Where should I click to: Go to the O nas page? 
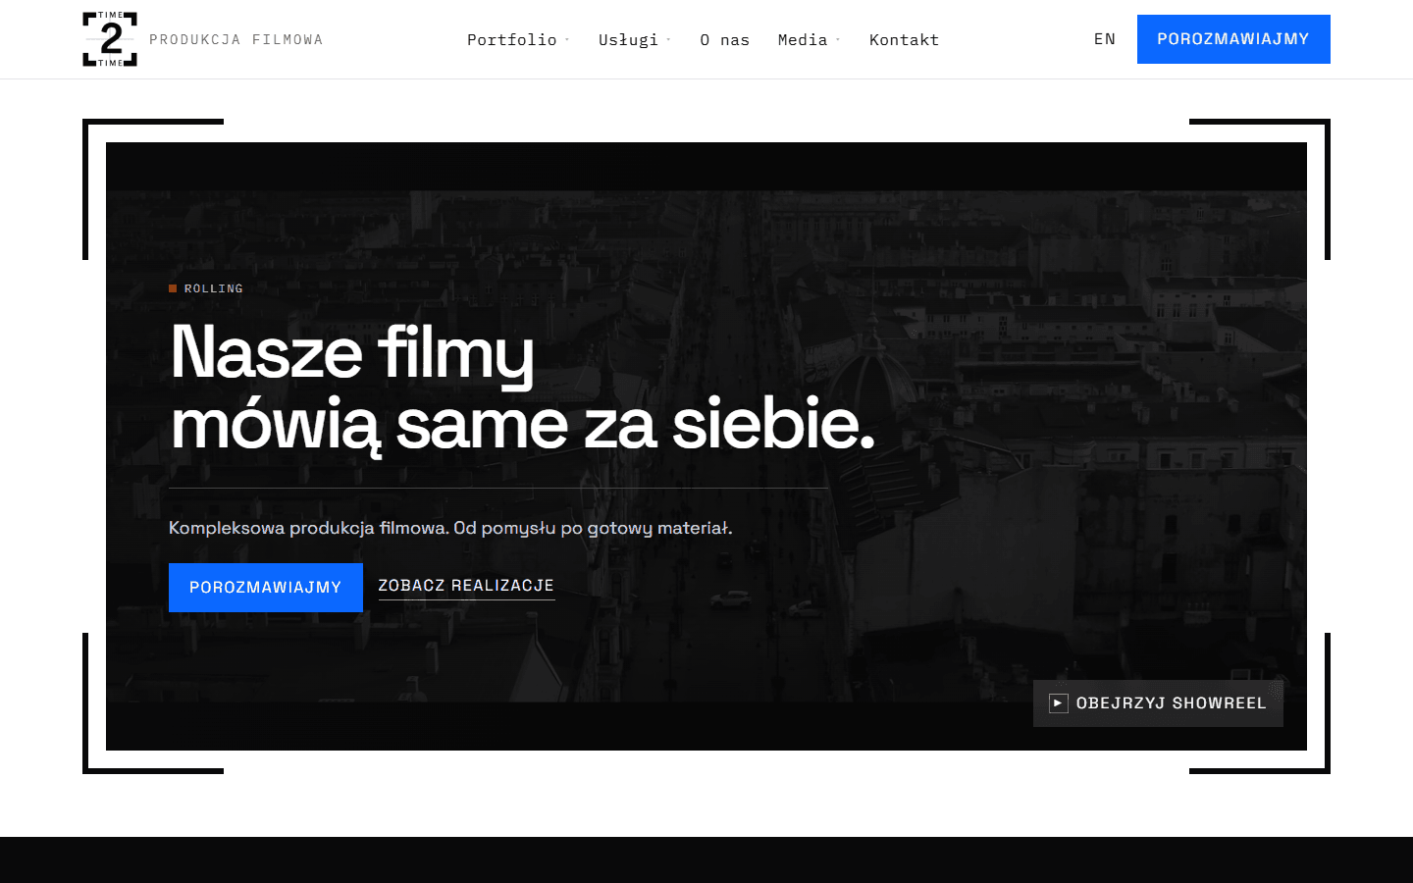pyautogui.click(x=724, y=39)
